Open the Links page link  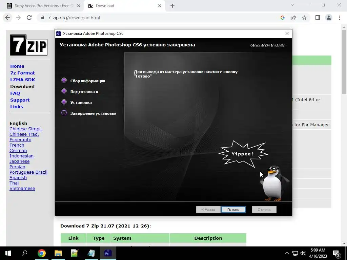[17, 107]
